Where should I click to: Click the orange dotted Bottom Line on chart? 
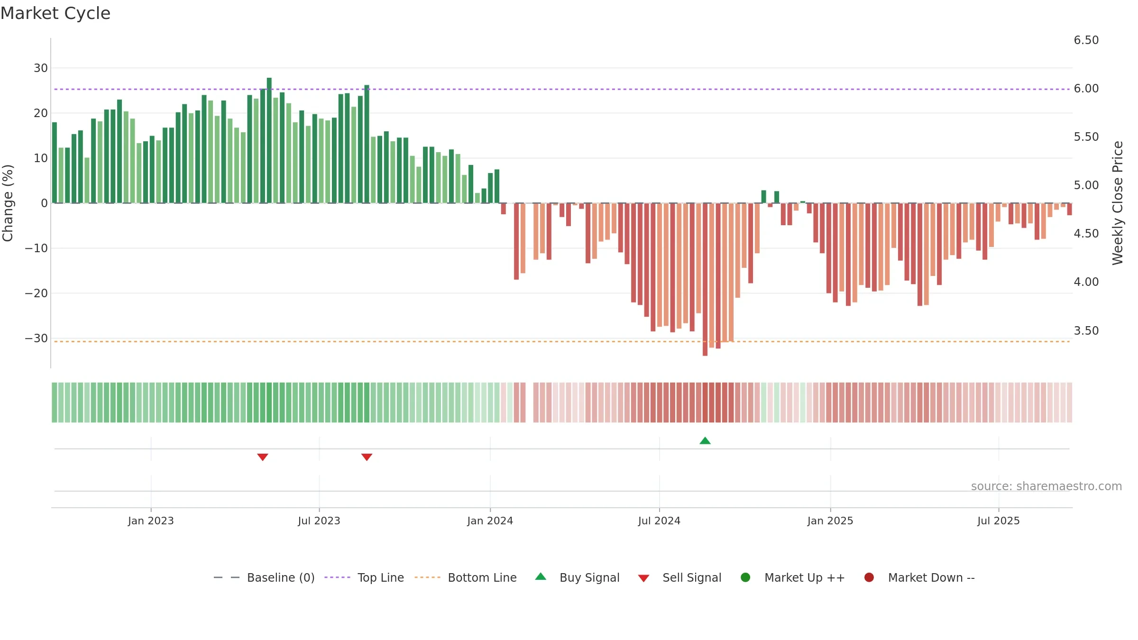click(562, 341)
